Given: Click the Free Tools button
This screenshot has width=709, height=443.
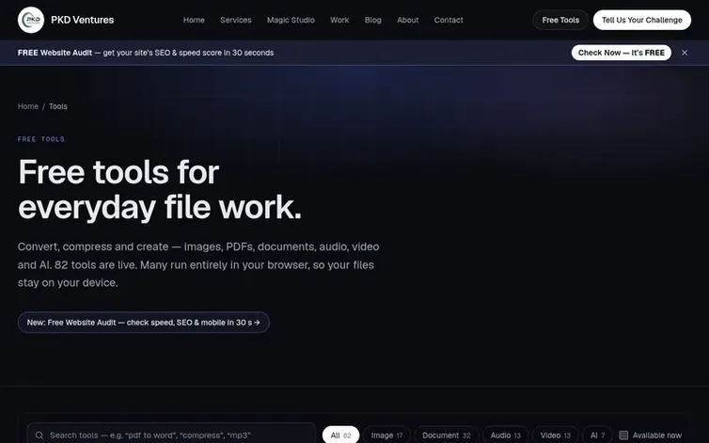Looking at the screenshot, I should coord(560,20).
